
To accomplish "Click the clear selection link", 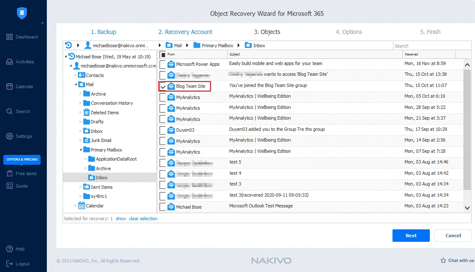I will (x=143, y=219).
